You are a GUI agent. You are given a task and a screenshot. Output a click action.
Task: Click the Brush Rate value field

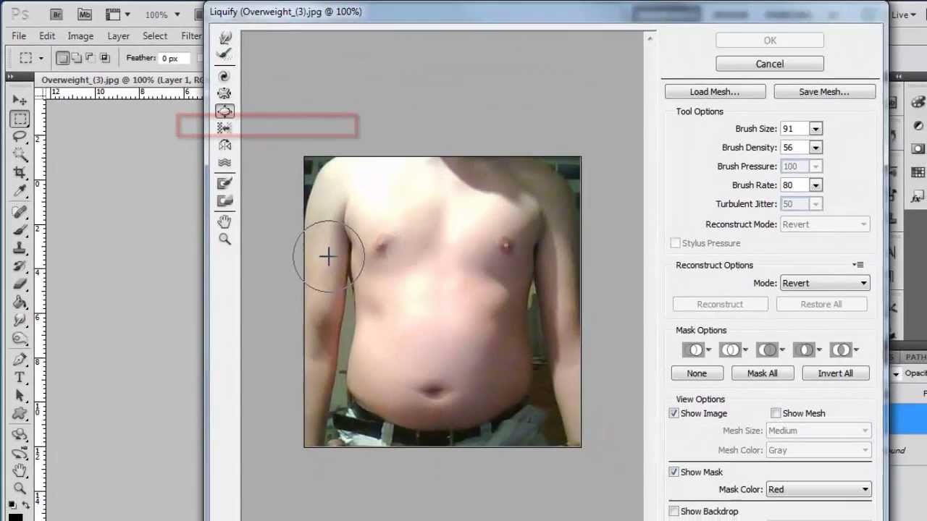point(794,185)
